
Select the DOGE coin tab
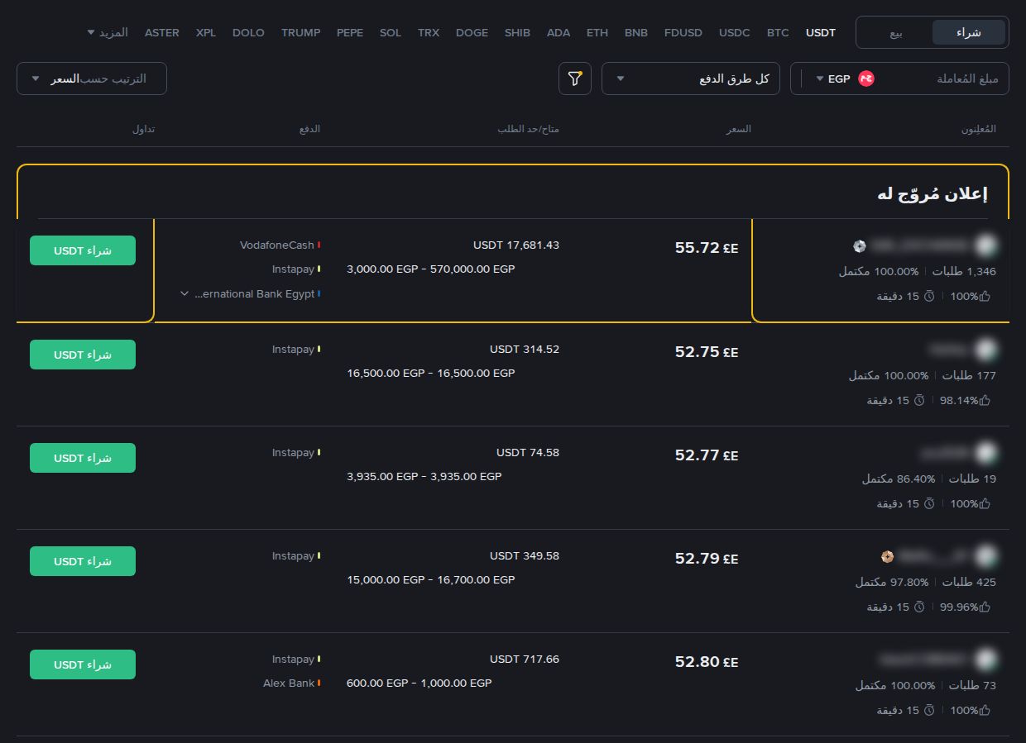point(472,33)
